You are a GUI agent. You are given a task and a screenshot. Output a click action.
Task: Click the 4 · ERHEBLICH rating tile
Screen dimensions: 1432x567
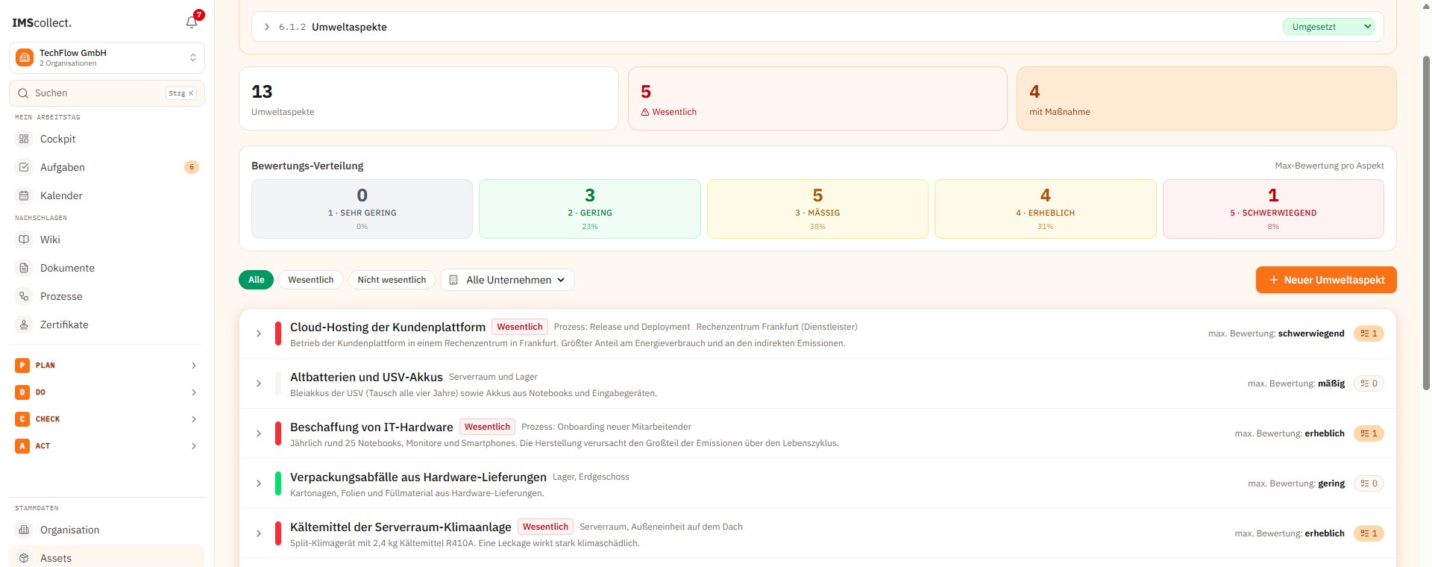(x=1046, y=209)
